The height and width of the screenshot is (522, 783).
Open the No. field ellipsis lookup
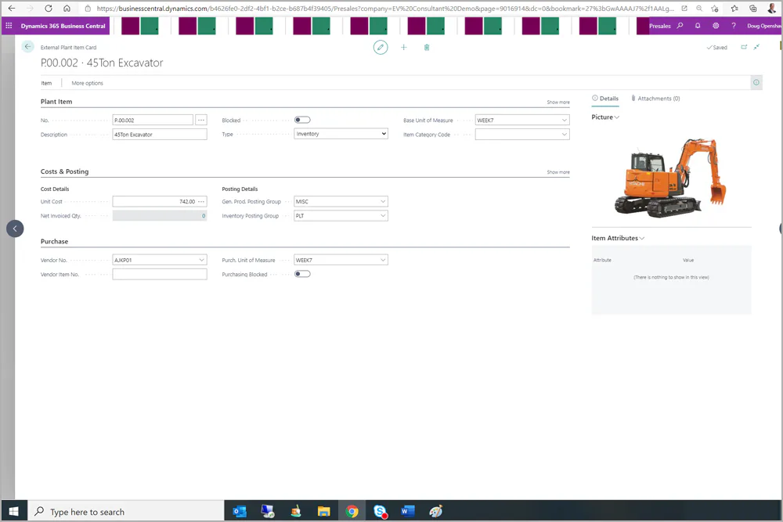pos(200,121)
